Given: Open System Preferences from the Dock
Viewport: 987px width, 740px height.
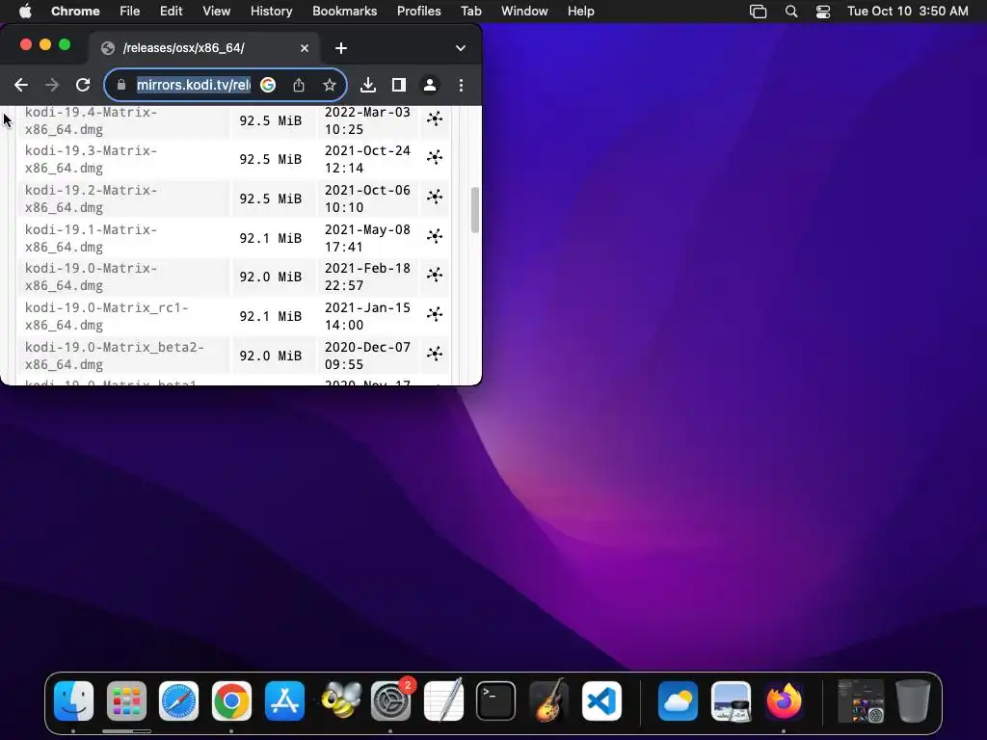Looking at the screenshot, I should coord(391,701).
